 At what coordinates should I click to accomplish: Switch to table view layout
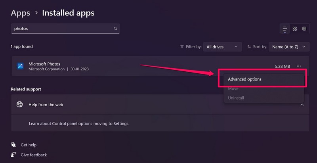[304, 29]
